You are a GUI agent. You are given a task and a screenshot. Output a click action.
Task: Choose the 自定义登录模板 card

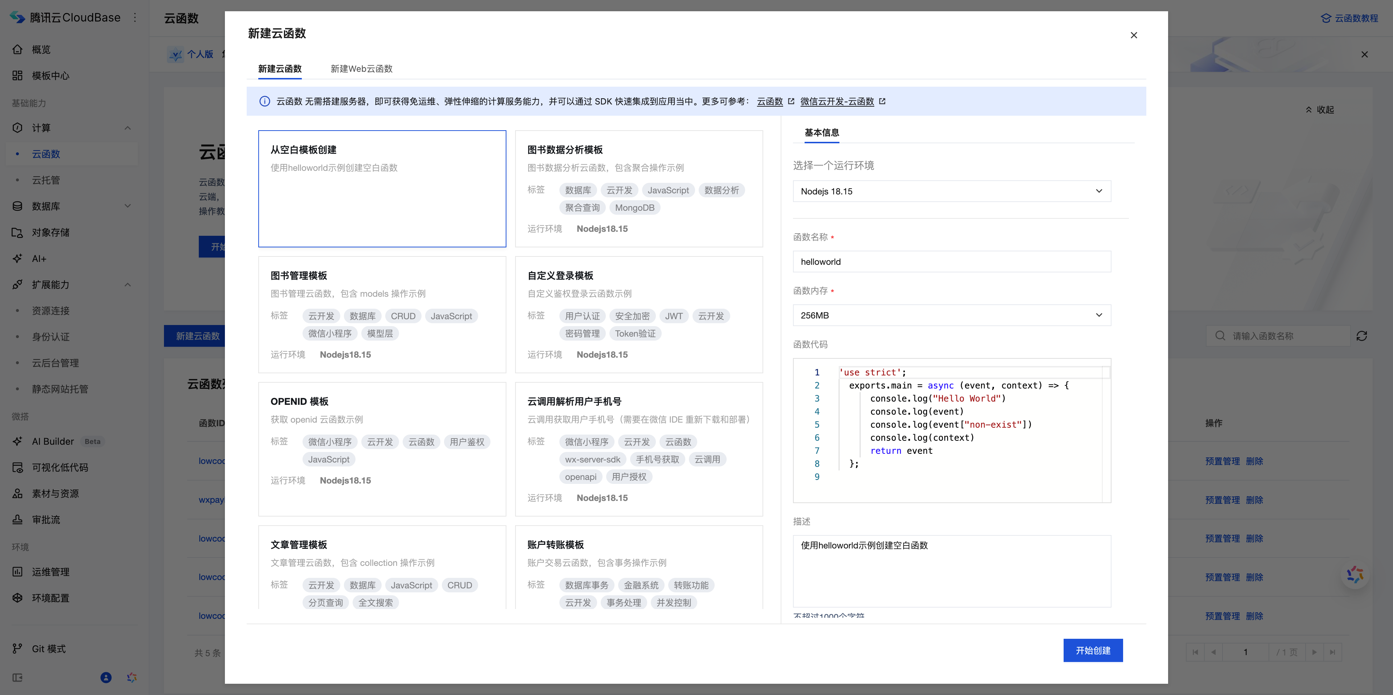pyautogui.click(x=638, y=314)
